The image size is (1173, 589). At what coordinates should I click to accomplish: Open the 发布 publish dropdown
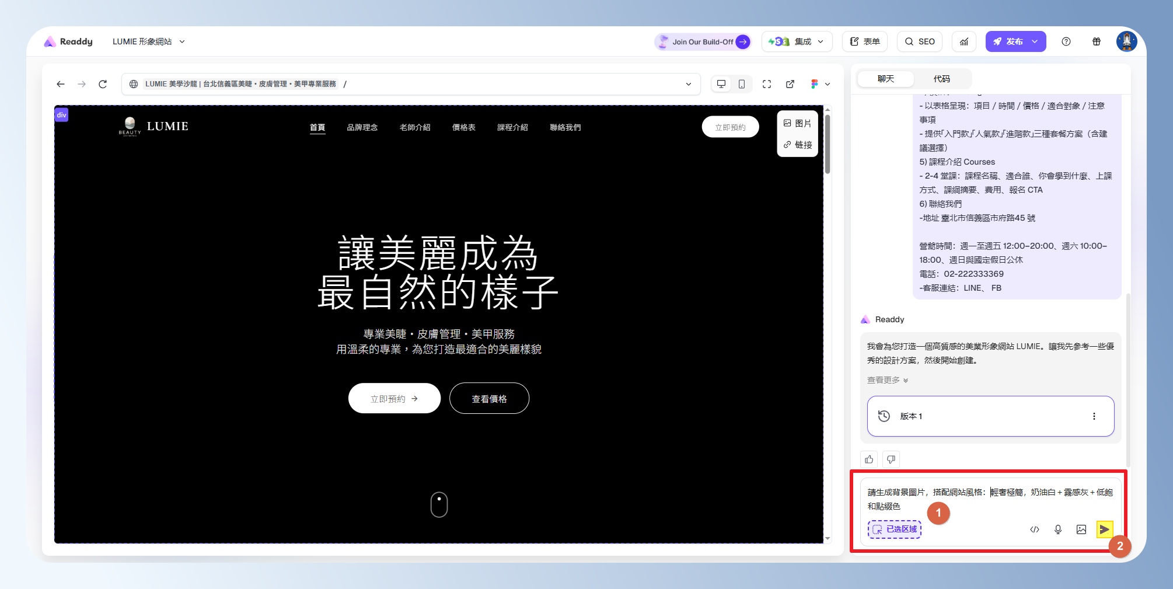(x=1035, y=41)
